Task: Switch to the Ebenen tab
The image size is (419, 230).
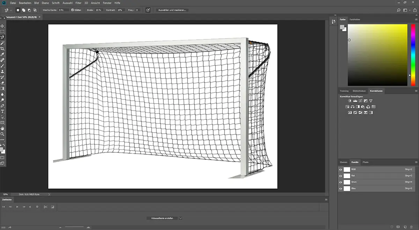Action: click(344, 162)
